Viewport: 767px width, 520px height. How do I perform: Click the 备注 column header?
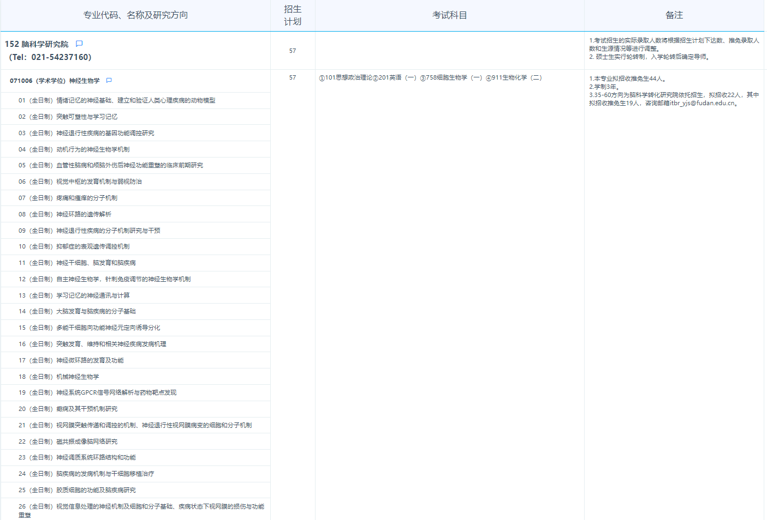coord(674,15)
